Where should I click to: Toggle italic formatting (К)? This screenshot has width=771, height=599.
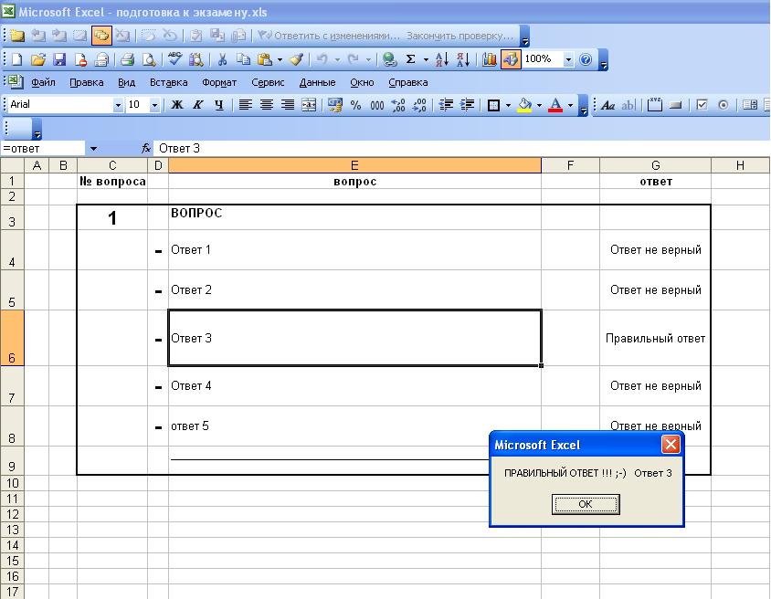tap(197, 105)
